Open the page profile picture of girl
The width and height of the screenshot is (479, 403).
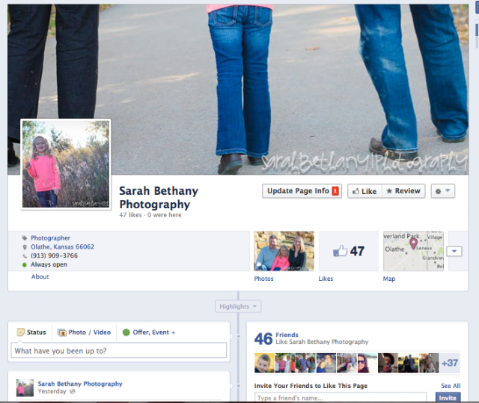66,164
